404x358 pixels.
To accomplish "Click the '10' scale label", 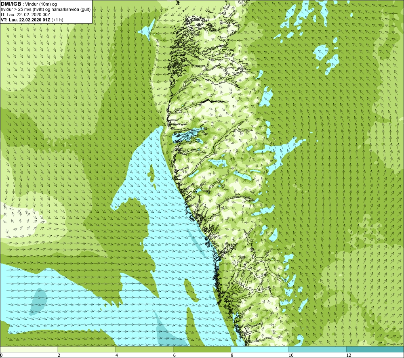I will [x=291, y=355].
